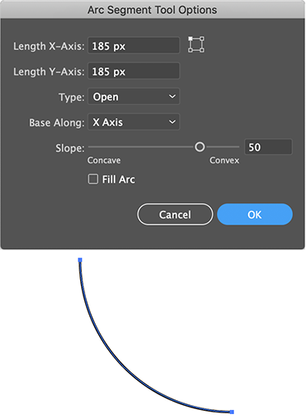This screenshot has width=307, height=419.
Task: Click the chevron arrow on Type dropdown
Action: point(172,97)
